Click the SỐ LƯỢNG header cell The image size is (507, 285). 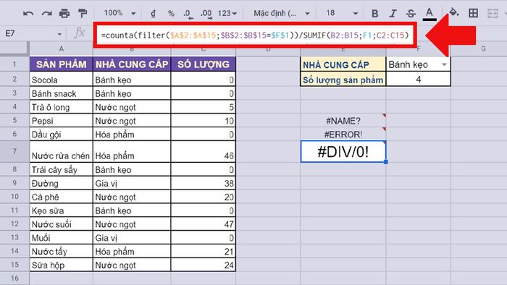coord(203,64)
